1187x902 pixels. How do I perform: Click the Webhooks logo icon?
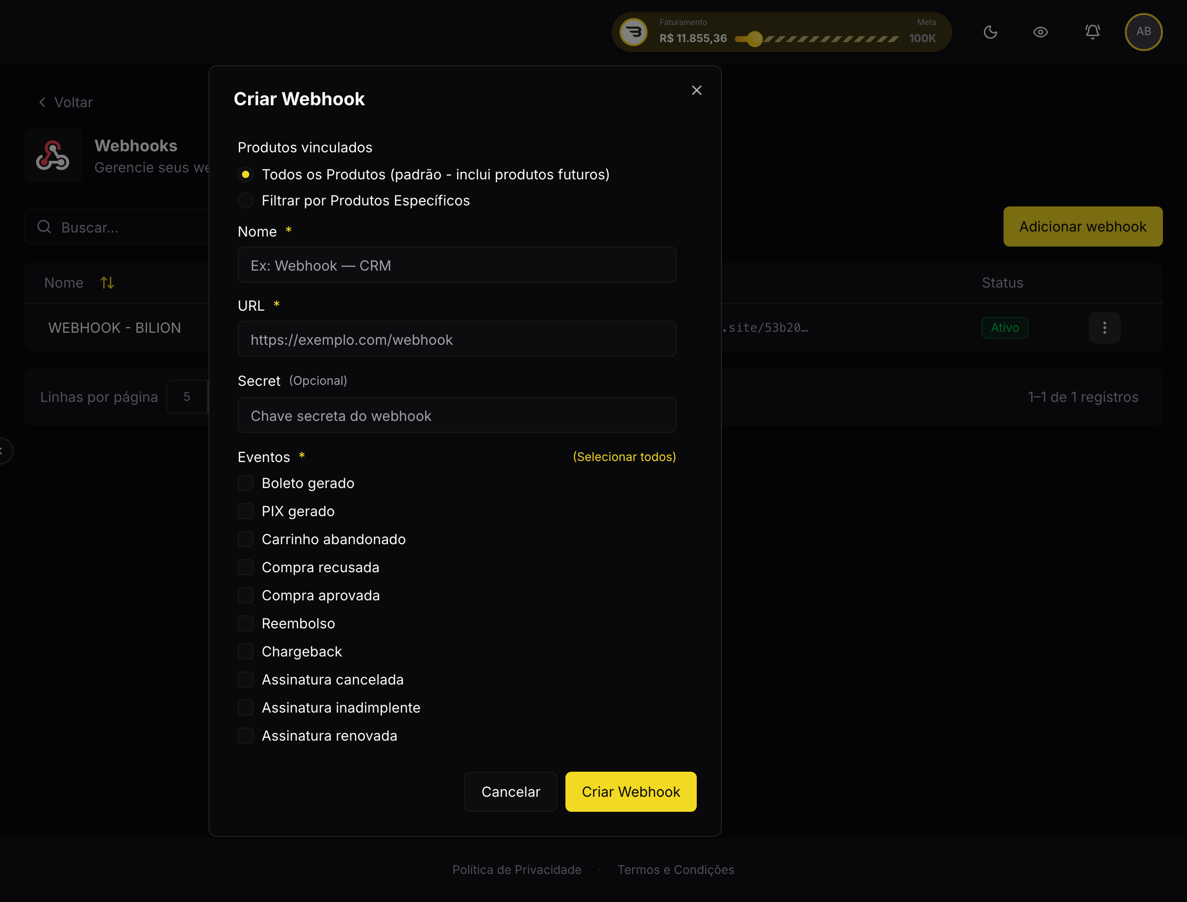(x=53, y=156)
